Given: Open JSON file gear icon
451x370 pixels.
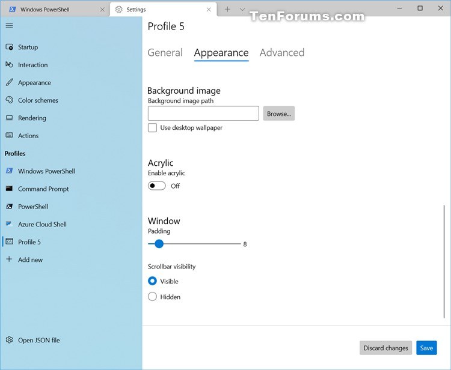Looking at the screenshot, I should (x=9, y=340).
